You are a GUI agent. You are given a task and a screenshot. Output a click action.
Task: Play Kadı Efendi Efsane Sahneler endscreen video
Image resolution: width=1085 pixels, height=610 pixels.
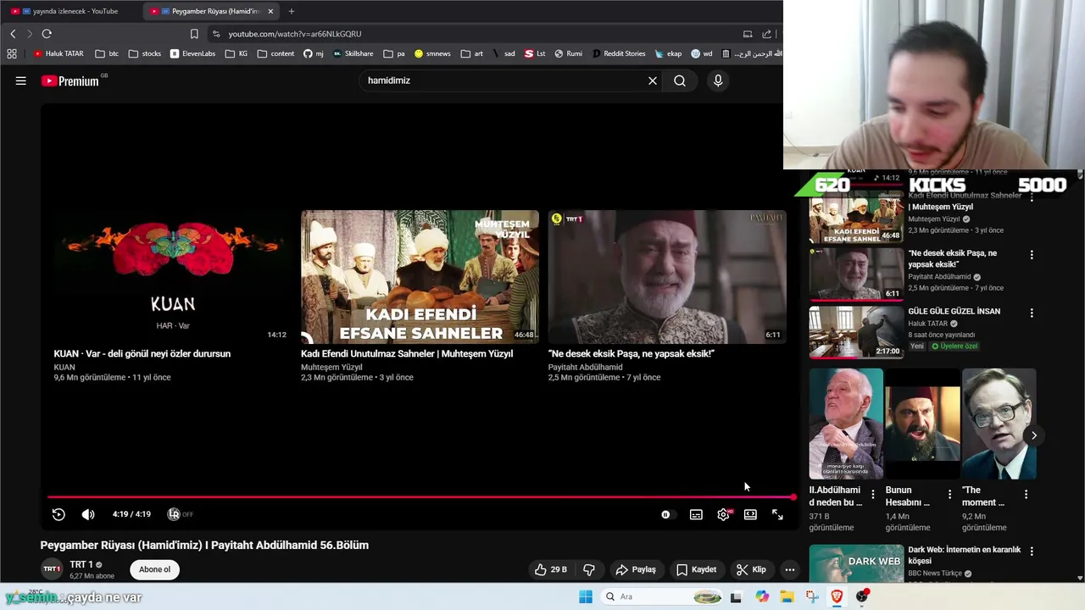click(x=420, y=277)
